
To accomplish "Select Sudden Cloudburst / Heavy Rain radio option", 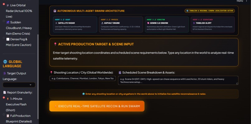I will 4,21.
